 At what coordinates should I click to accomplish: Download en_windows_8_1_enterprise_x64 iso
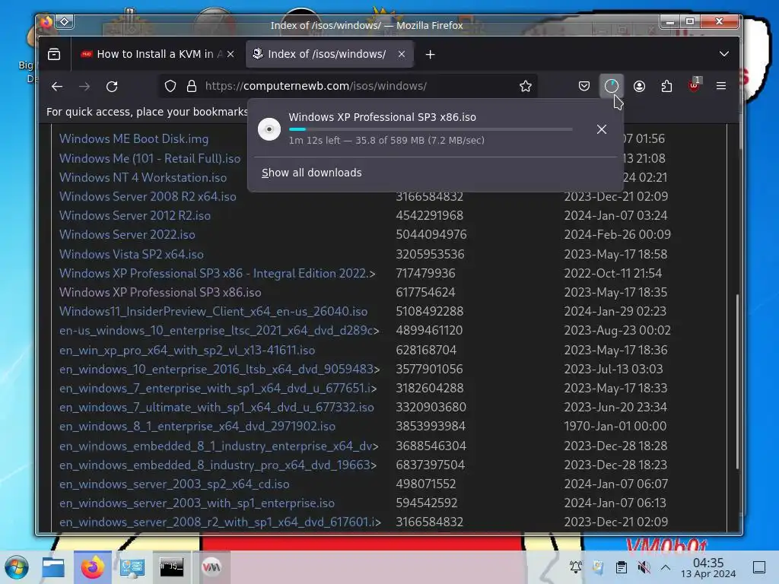tap(197, 427)
